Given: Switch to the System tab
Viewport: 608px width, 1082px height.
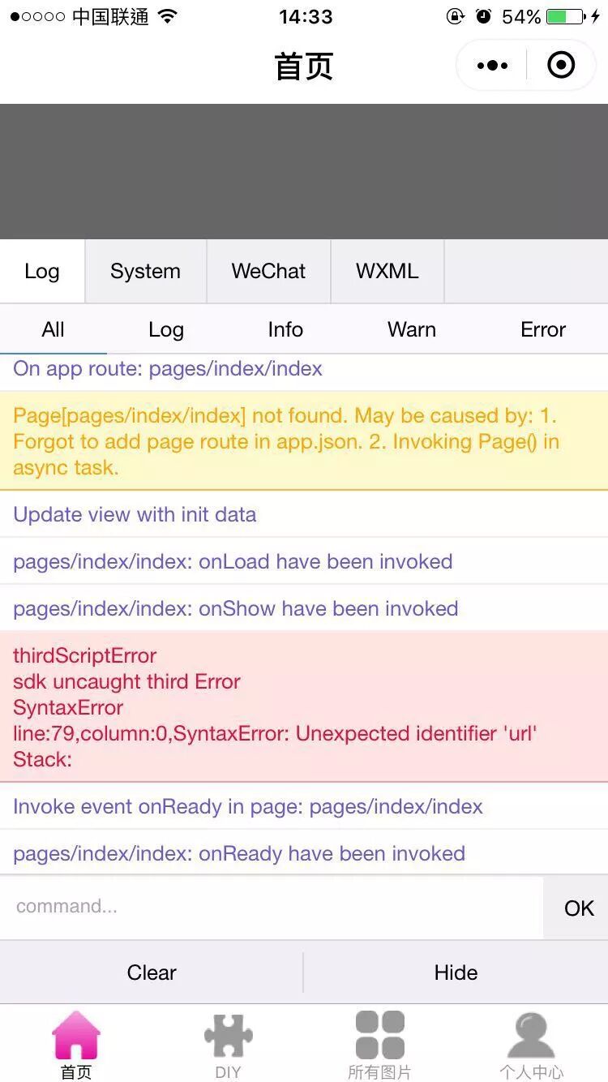Looking at the screenshot, I should coord(146,271).
